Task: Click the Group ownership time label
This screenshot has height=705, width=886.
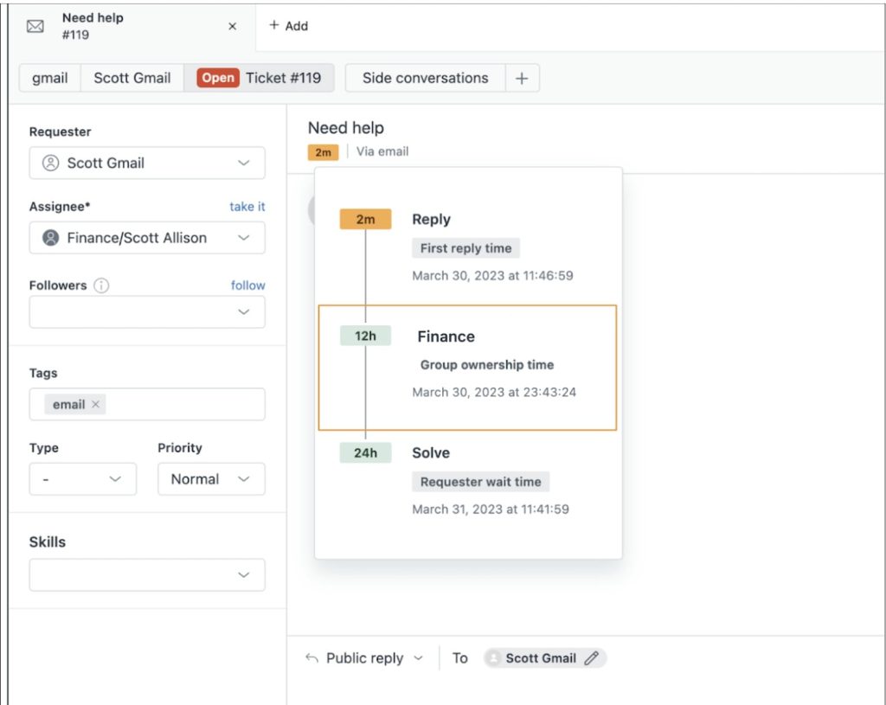Action: pos(487,365)
